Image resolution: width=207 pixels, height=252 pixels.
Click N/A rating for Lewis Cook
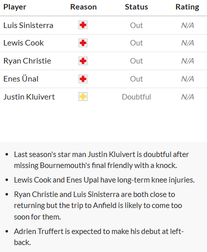click(x=187, y=43)
